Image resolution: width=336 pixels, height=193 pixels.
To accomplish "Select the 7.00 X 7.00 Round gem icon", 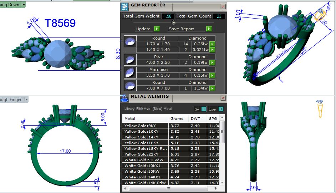I will click(130, 85).
